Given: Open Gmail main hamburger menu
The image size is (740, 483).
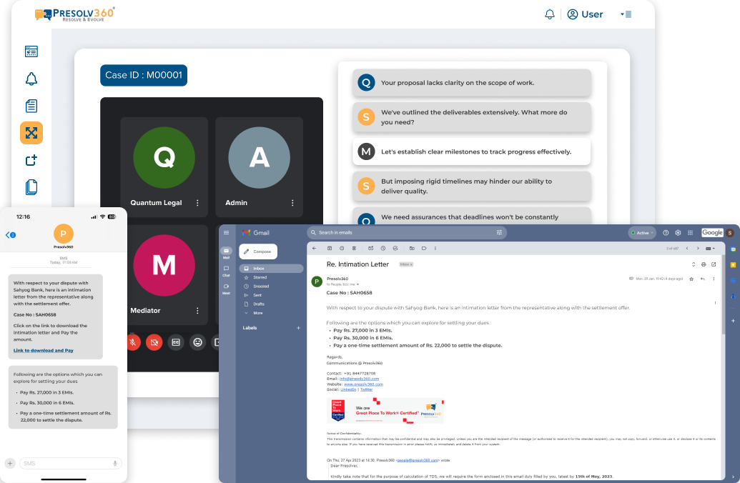Looking at the screenshot, I should (226, 232).
